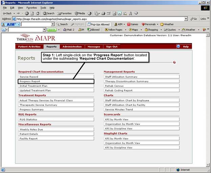Click the red circle icon beside Reports heading
The image size is (211, 173).
tap(174, 62)
